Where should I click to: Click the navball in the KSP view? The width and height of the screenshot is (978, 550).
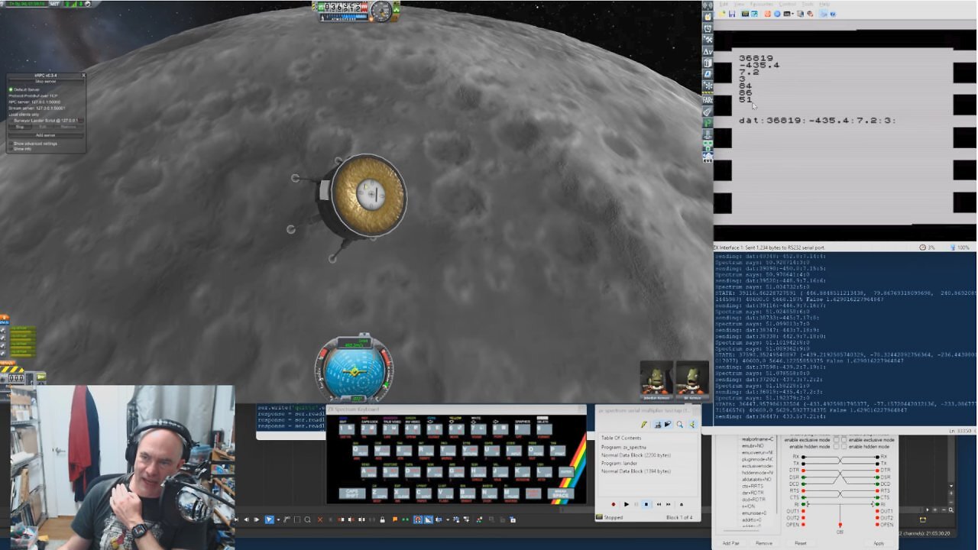354,370
